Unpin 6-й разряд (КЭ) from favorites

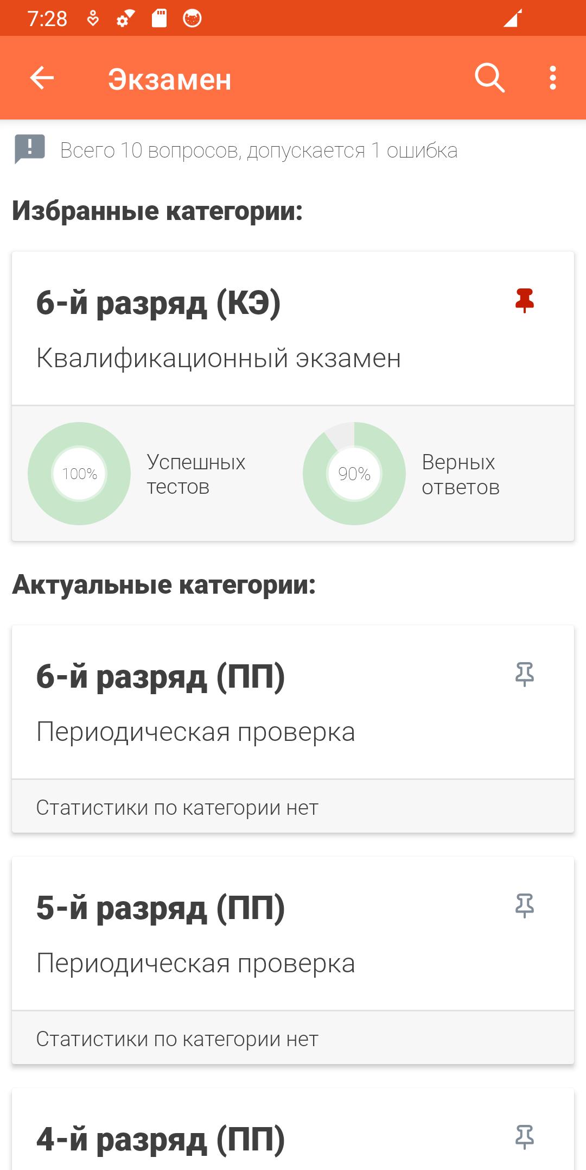[524, 300]
